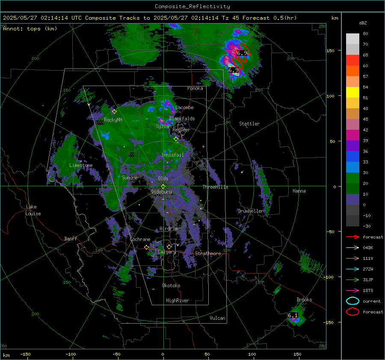The width and height of the screenshot is (385, 360).
Task: Click the Annot: tops (km) label
Action: [x=30, y=29]
